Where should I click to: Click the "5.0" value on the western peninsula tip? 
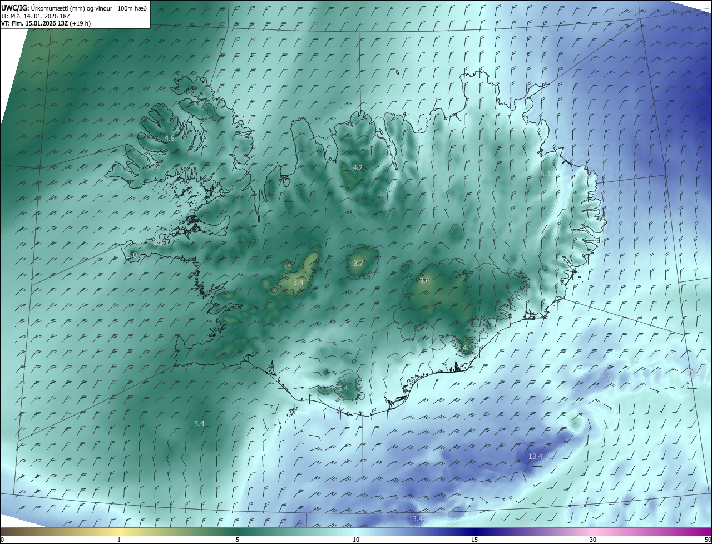(132, 255)
